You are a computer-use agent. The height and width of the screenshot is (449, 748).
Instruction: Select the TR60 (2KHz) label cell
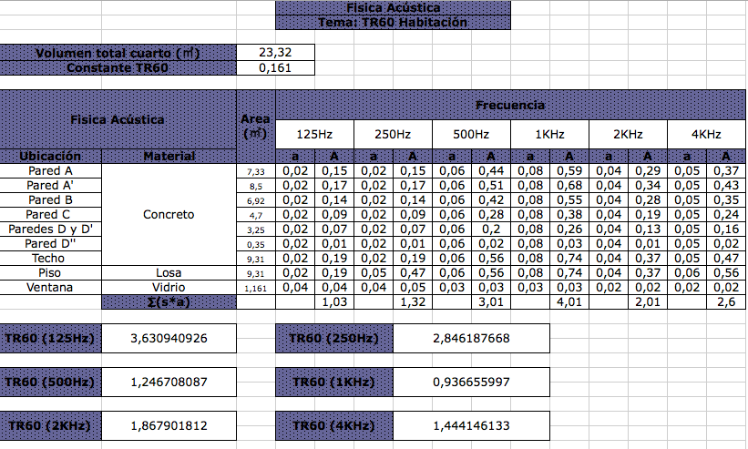pos(50,425)
